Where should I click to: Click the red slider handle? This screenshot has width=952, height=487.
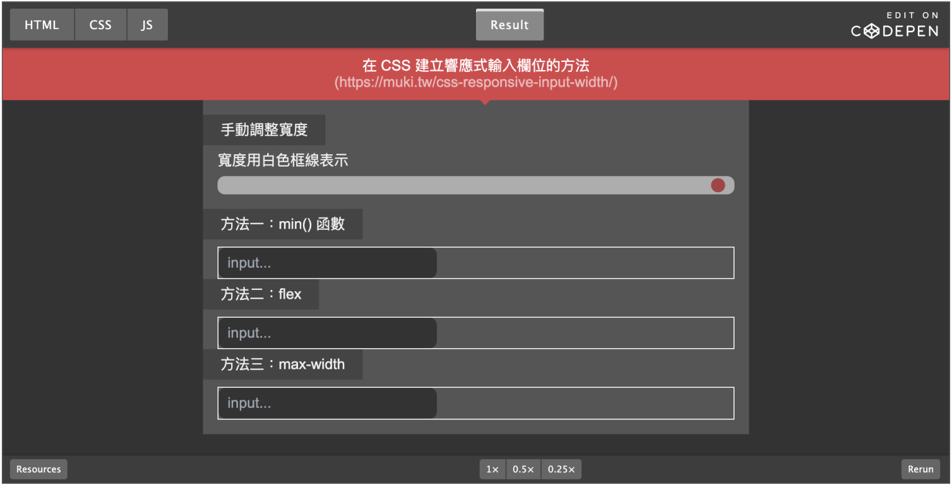coord(718,185)
